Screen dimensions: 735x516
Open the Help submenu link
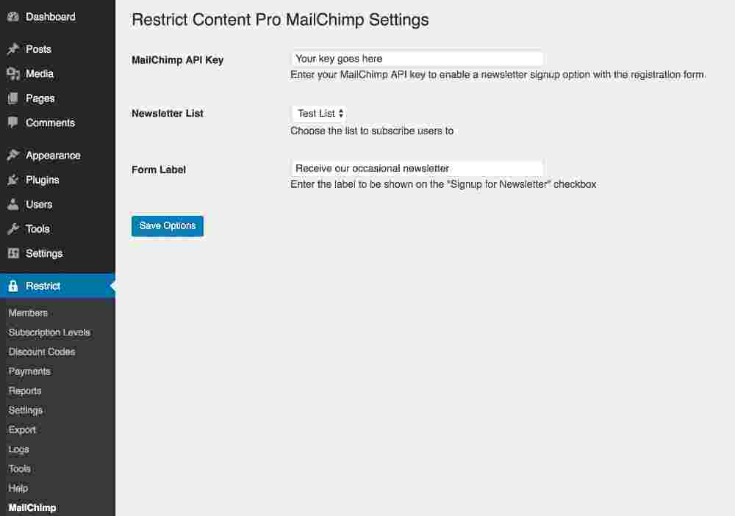tap(18, 488)
